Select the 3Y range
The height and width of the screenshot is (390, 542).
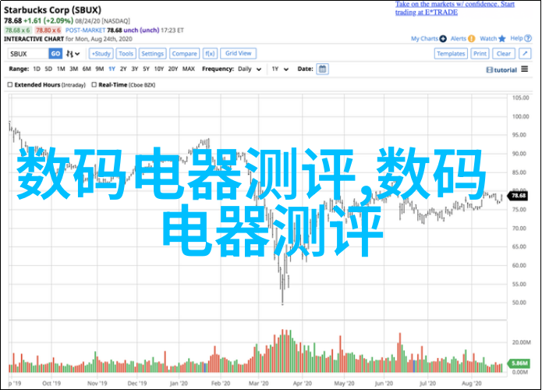click(x=134, y=69)
